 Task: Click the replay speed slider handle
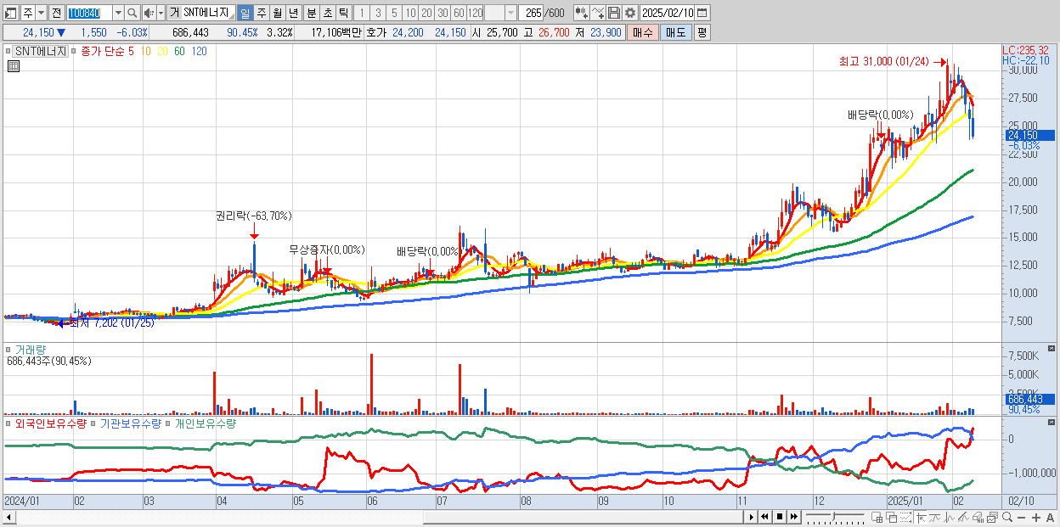(833, 515)
